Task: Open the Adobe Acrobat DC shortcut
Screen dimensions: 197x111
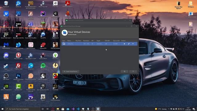Action: [x=68, y=4]
